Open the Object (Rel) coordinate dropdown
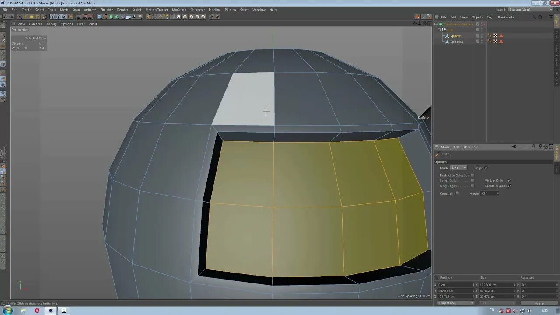Screen dimensions: 560x315 pos(455,303)
